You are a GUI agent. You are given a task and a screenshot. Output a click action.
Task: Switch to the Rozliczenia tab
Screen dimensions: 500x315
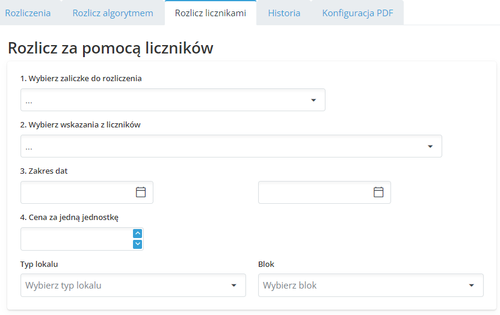click(28, 13)
